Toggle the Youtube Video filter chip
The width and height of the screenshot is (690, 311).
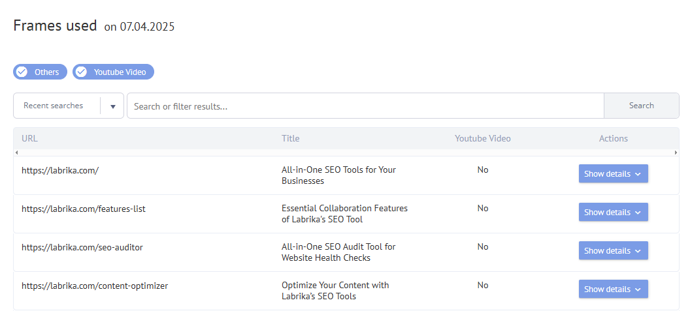coord(114,72)
